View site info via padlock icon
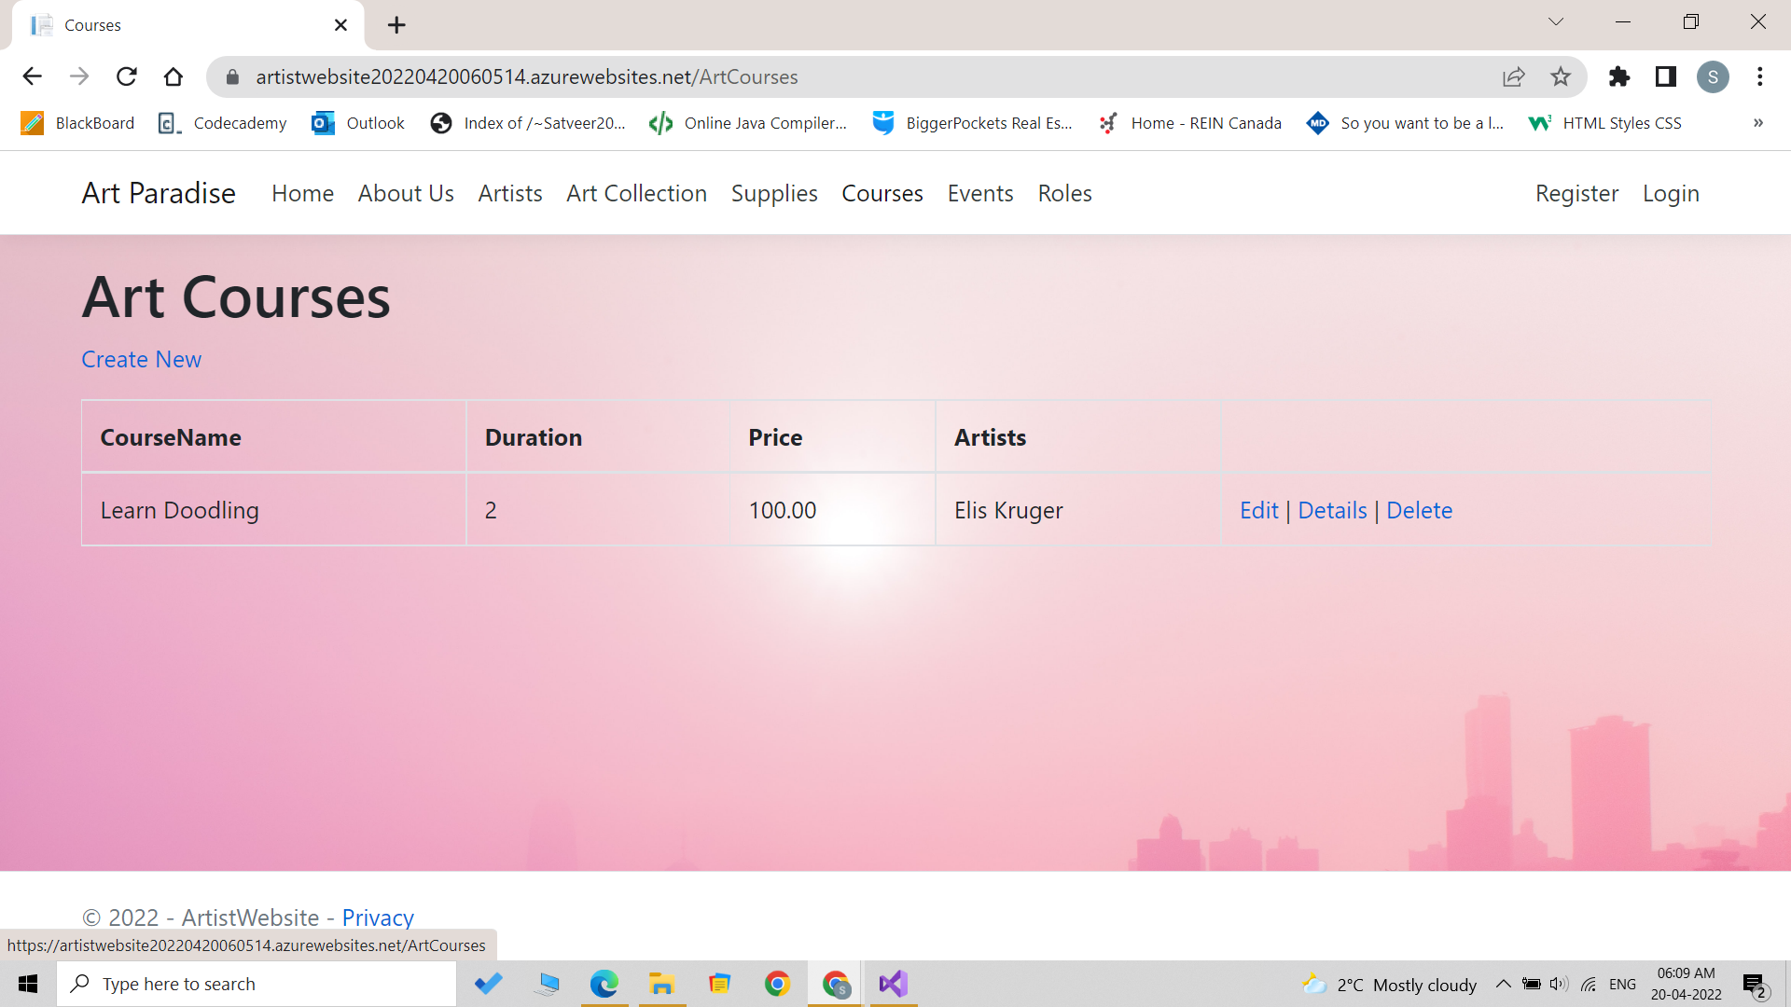The width and height of the screenshot is (1791, 1007). [x=233, y=76]
